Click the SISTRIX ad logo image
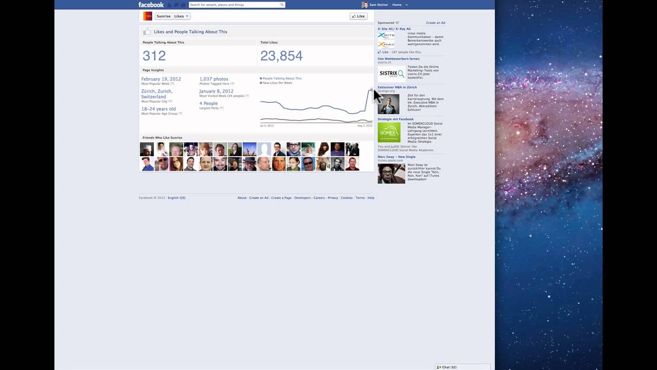 coord(392,73)
